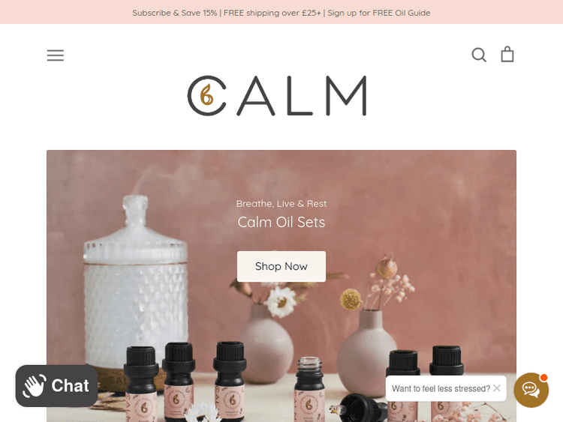Viewport: 563px width, 422px height.
Task: Click the search magnifier icon
Action: pyautogui.click(x=479, y=55)
